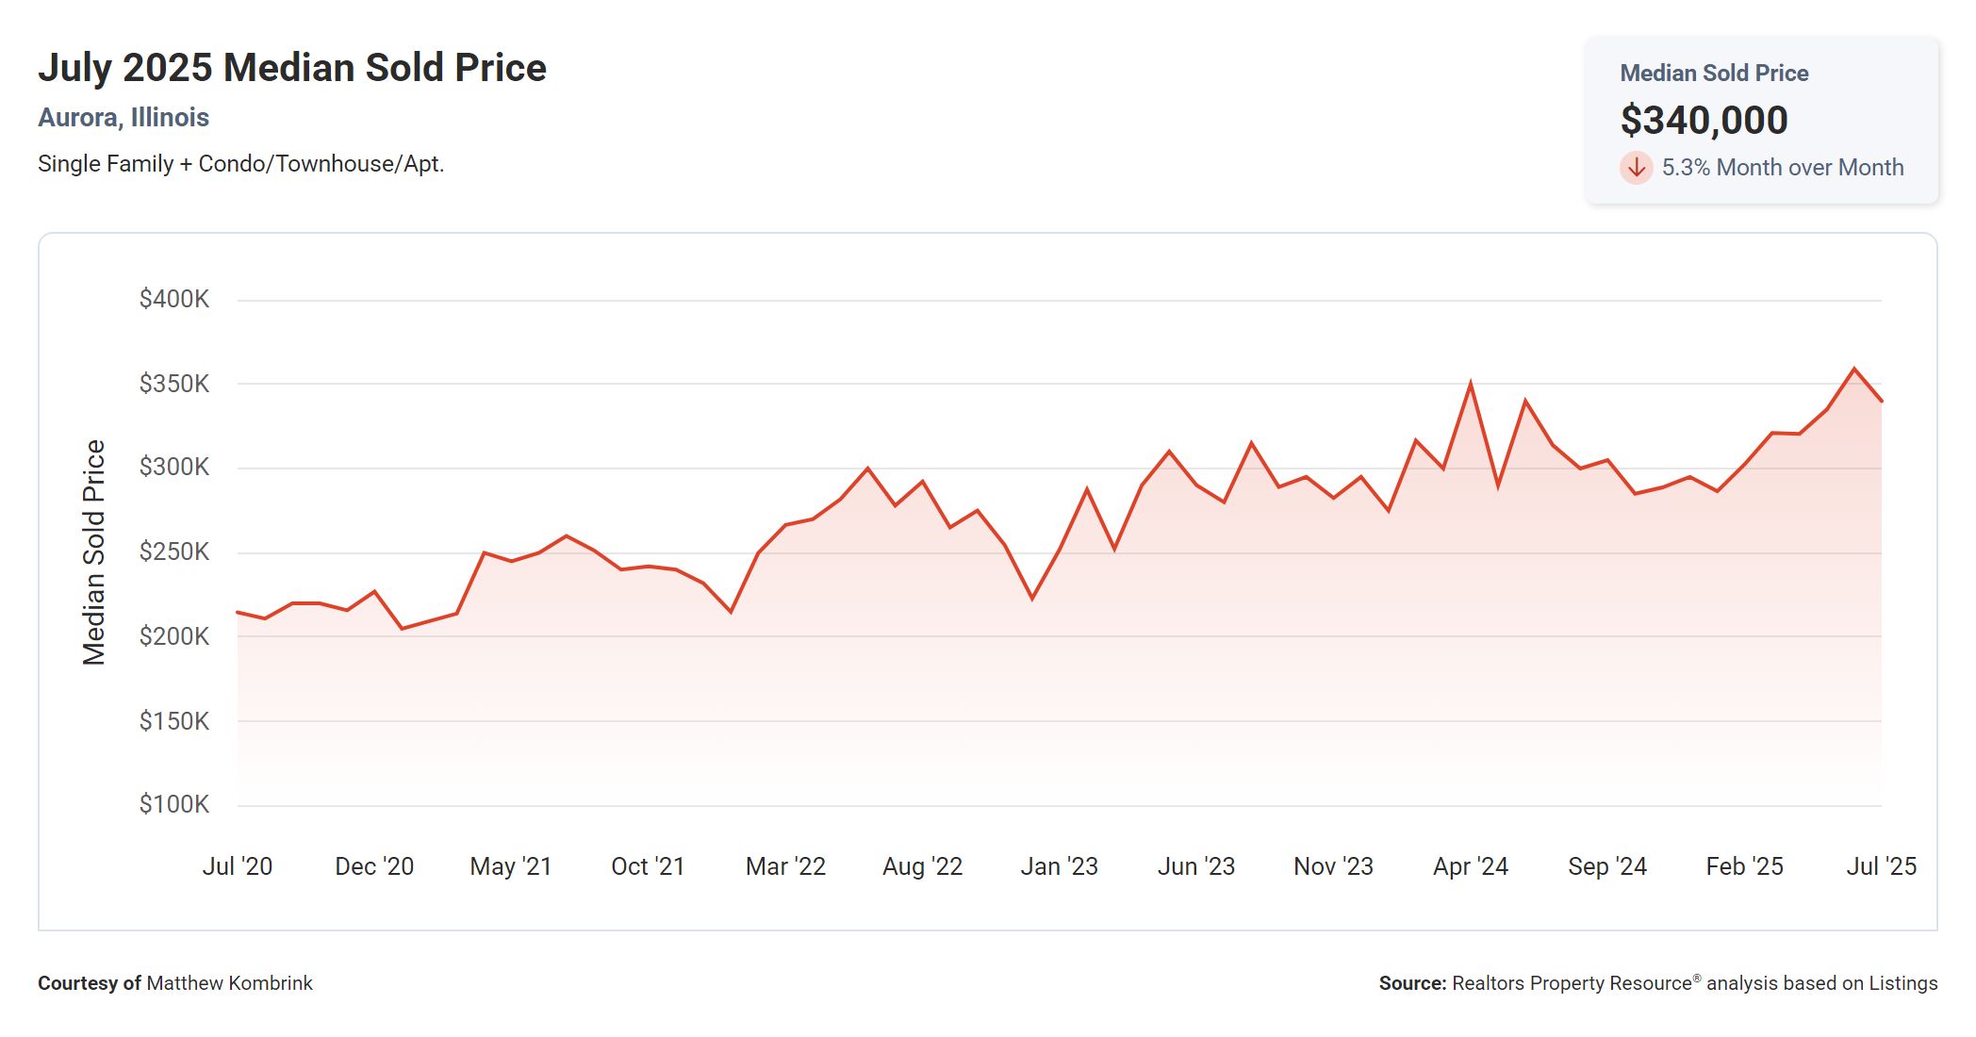The image size is (1976, 1037).
Task: Click the final Jul '25 data point
Action: (1881, 402)
